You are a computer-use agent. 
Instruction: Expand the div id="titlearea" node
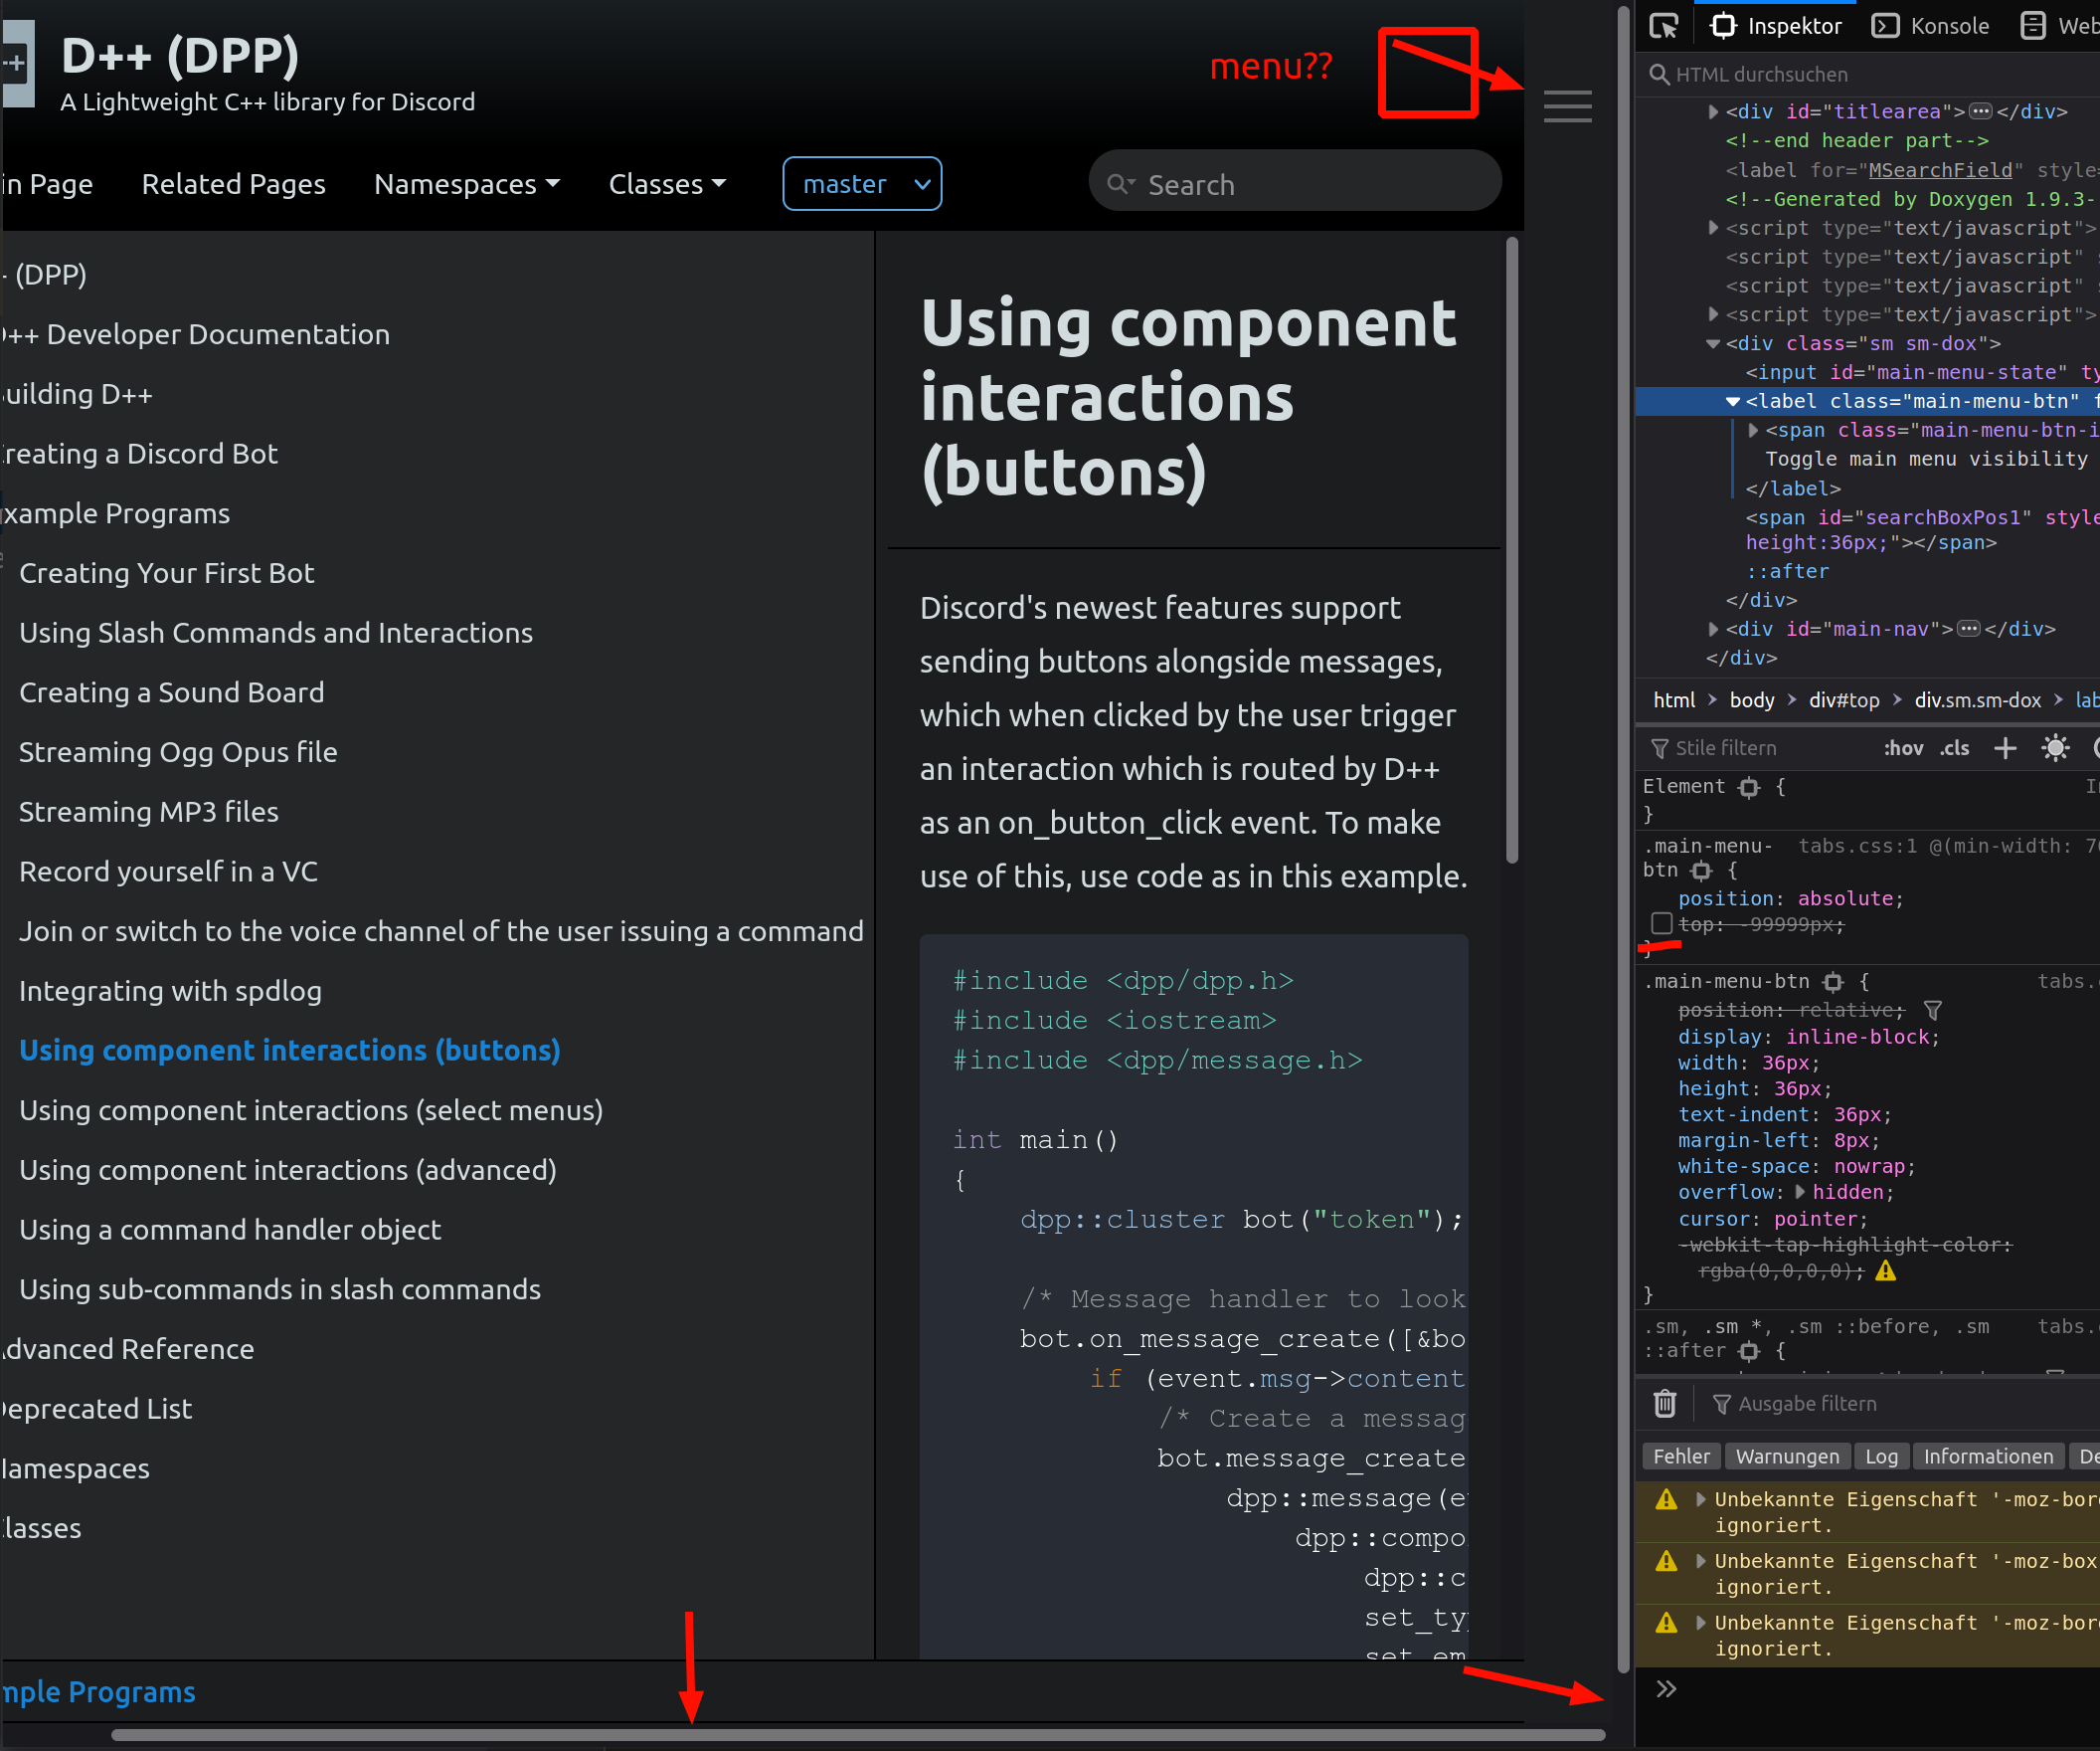[1714, 112]
